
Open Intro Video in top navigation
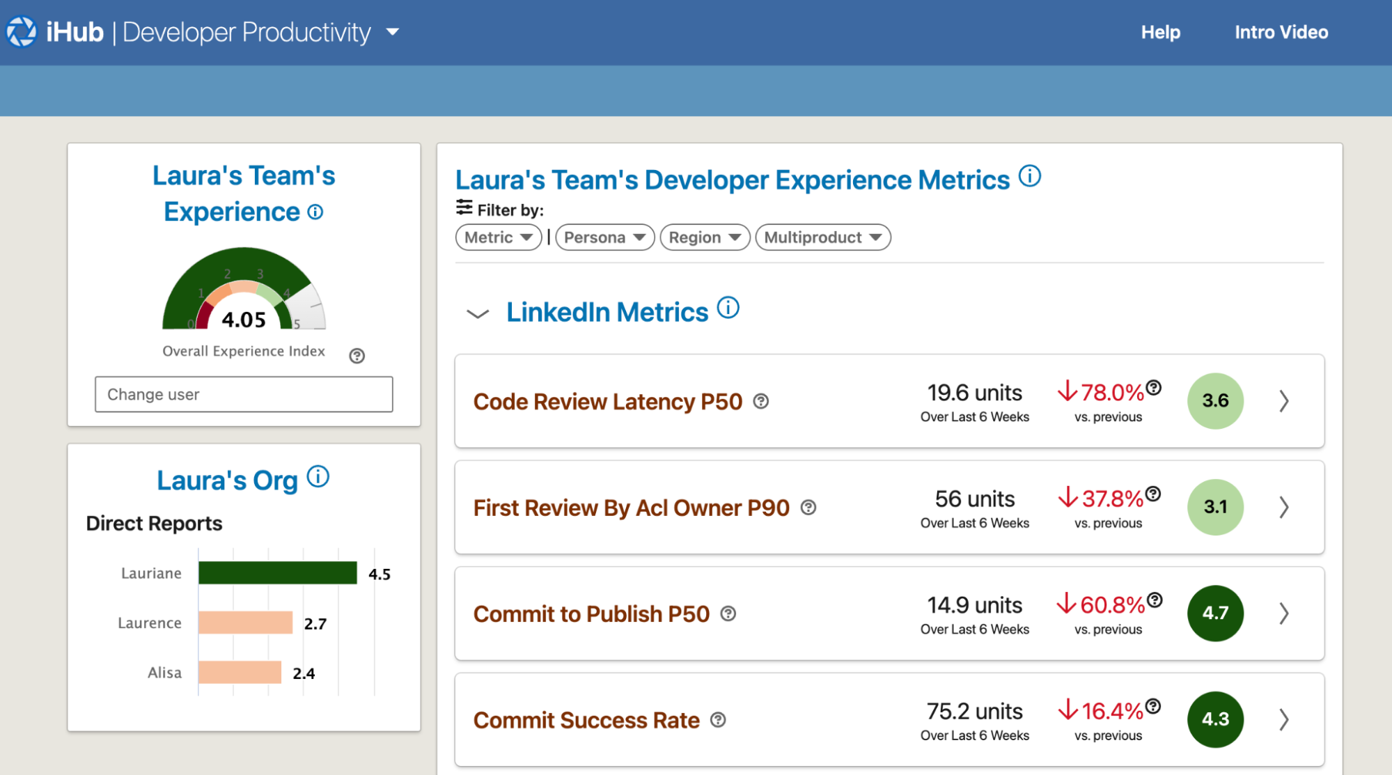click(x=1281, y=32)
